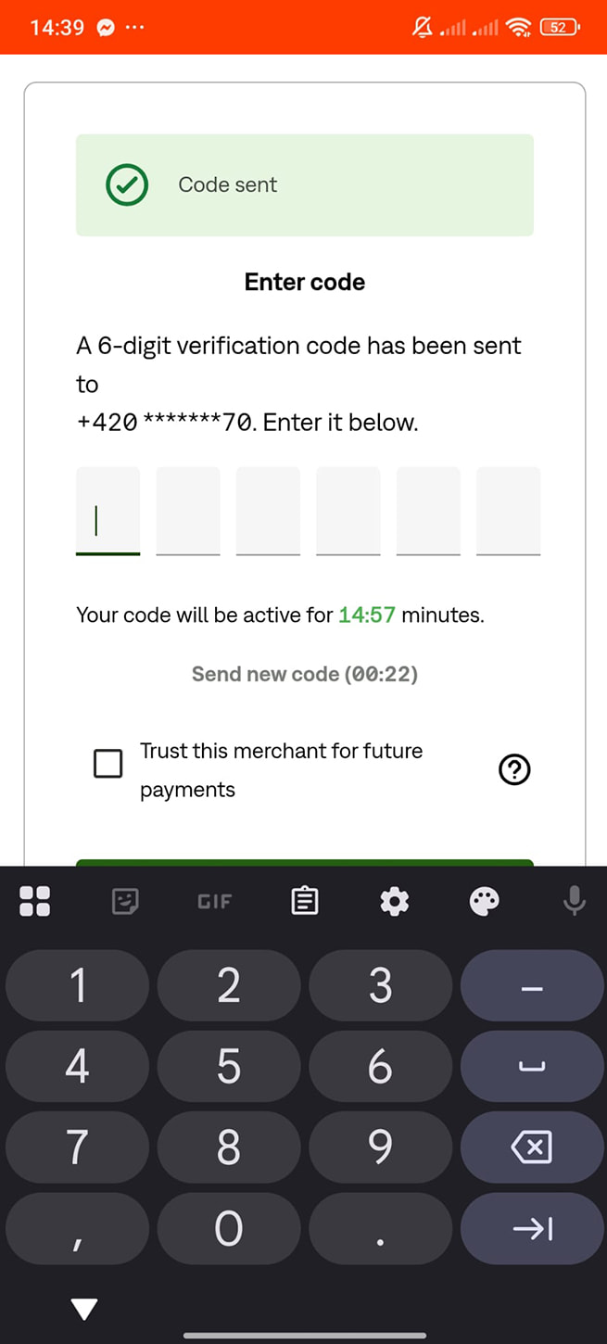Image resolution: width=607 pixels, height=1344 pixels.
Task: Open the GIF keyboard panel
Action: click(214, 901)
